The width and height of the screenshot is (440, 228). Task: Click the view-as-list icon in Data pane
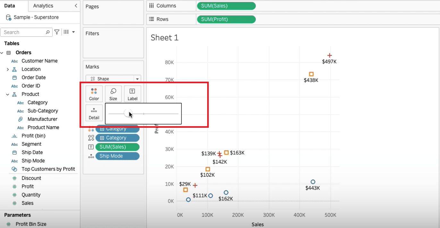click(x=66, y=32)
